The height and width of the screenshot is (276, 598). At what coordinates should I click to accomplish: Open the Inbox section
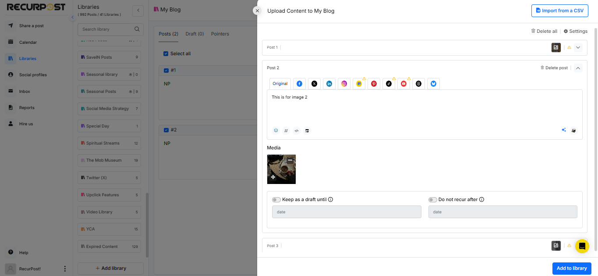coord(25,92)
